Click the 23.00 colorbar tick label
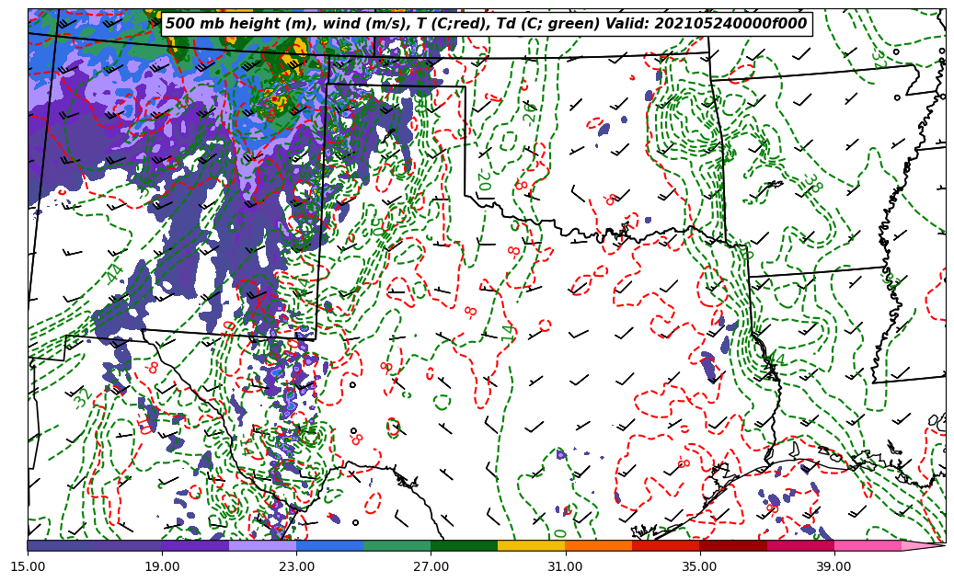The image size is (954, 582). tap(296, 566)
